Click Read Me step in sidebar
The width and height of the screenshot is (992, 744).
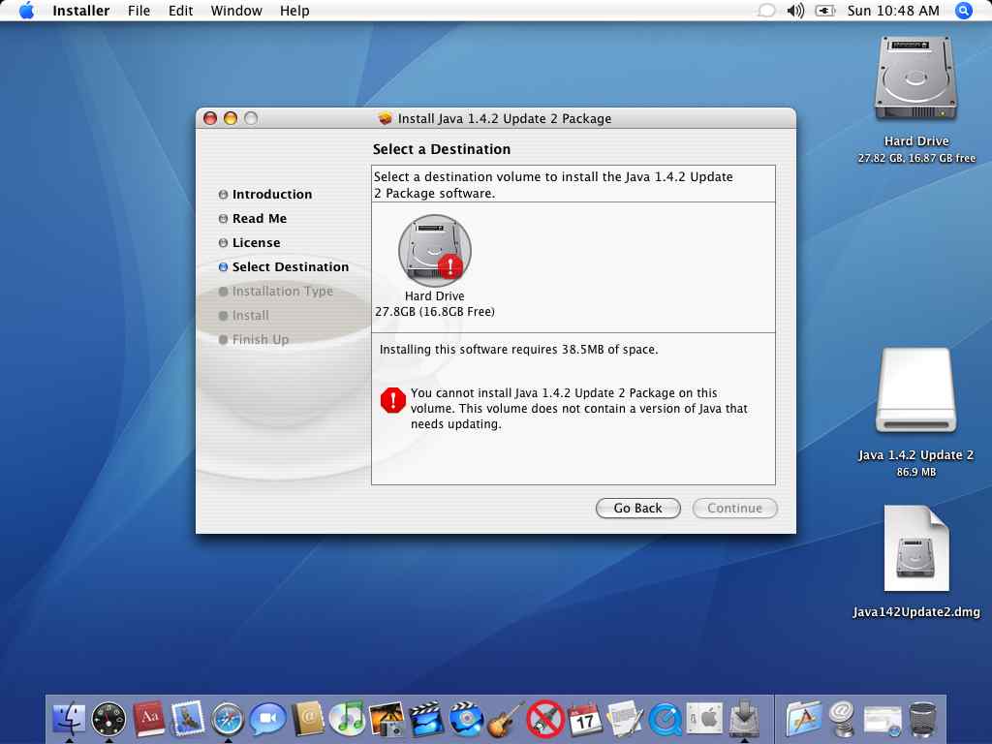[x=259, y=218]
